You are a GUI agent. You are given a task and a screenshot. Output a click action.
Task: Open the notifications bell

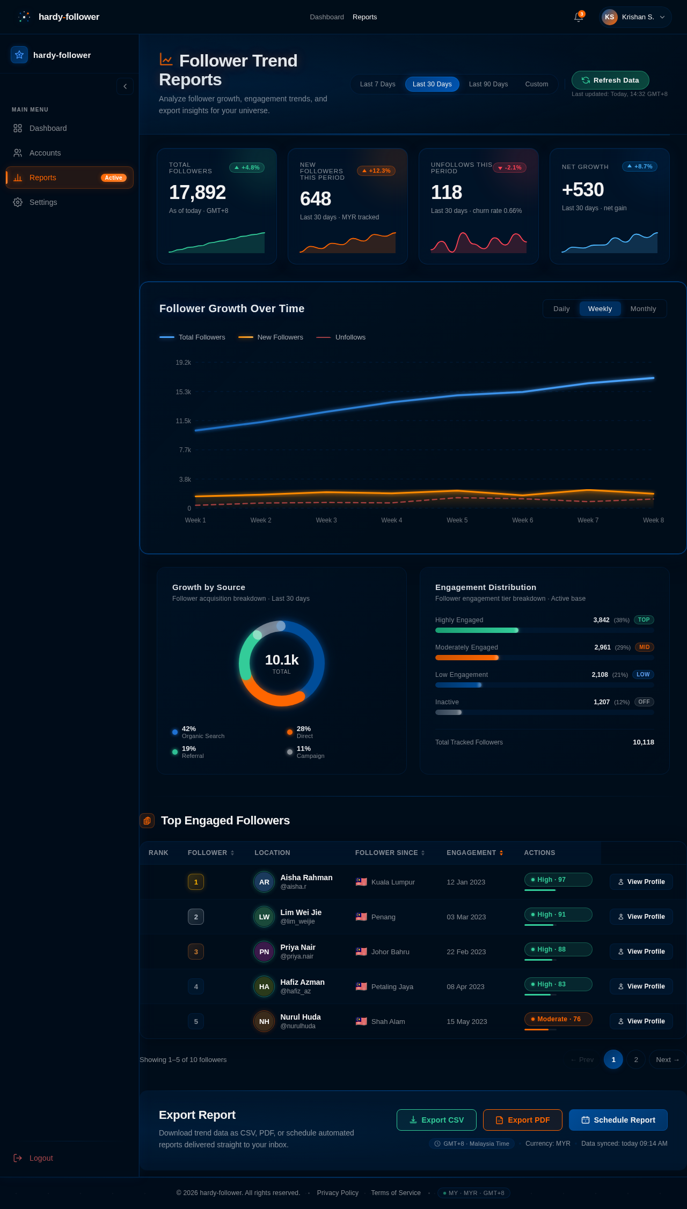tap(579, 17)
